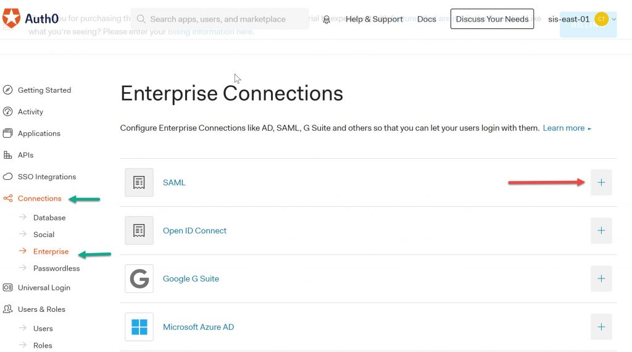
Task: Click the search magnifier icon
Action: (x=141, y=19)
